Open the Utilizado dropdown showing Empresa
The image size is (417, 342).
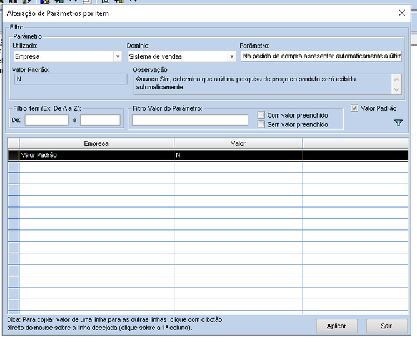[x=117, y=57]
